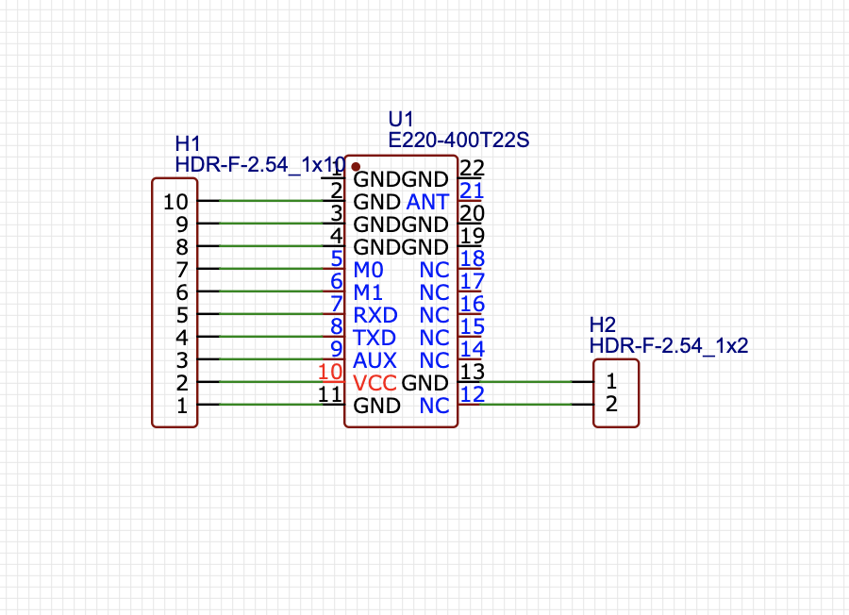The width and height of the screenshot is (849, 615).
Task: Click the HDR-F-2.54_1x2 part name
Action: [669, 345]
